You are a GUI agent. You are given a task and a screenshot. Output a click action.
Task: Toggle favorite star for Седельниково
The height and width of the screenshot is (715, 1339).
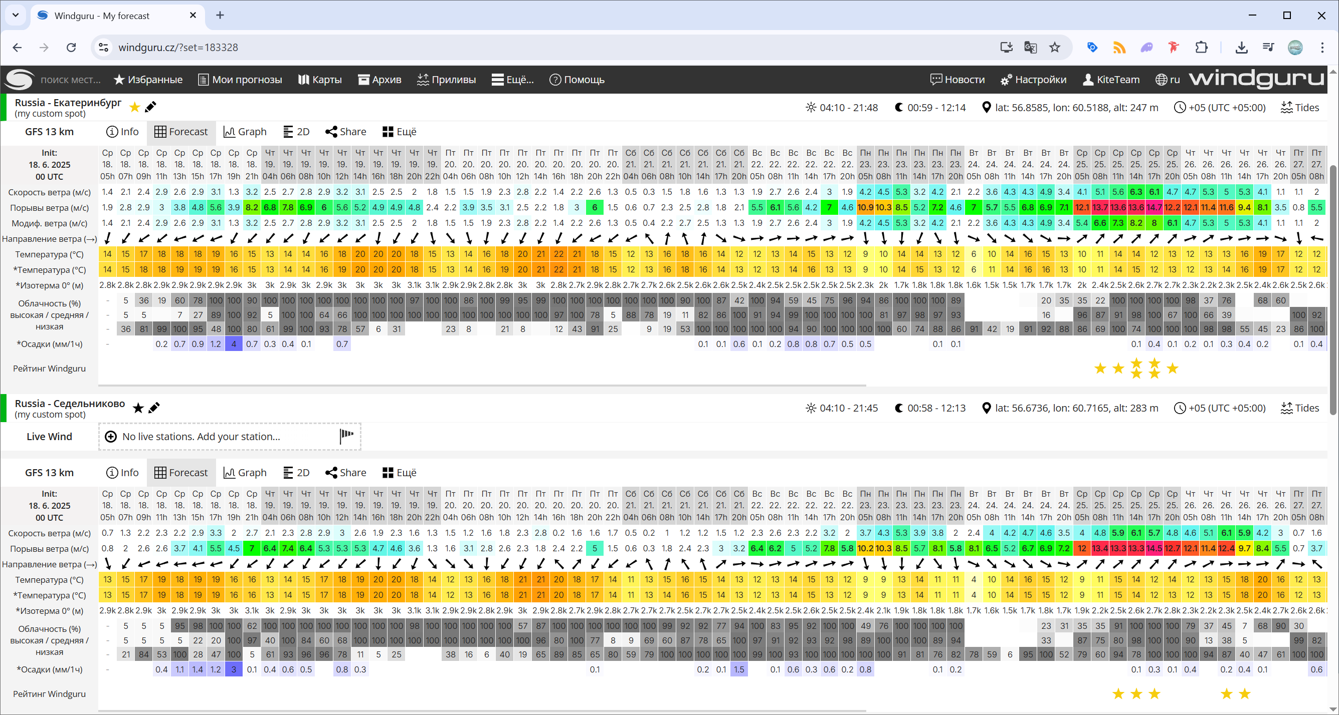click(138, 408)
